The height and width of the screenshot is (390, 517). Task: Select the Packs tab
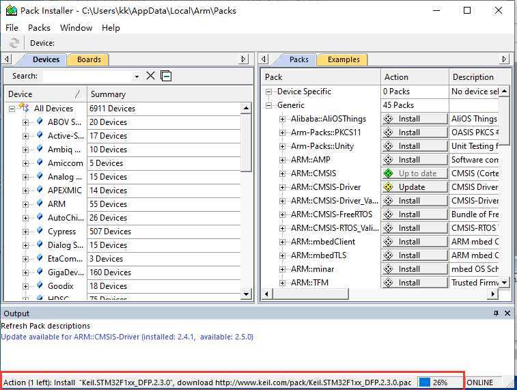[x=298, y=59]
